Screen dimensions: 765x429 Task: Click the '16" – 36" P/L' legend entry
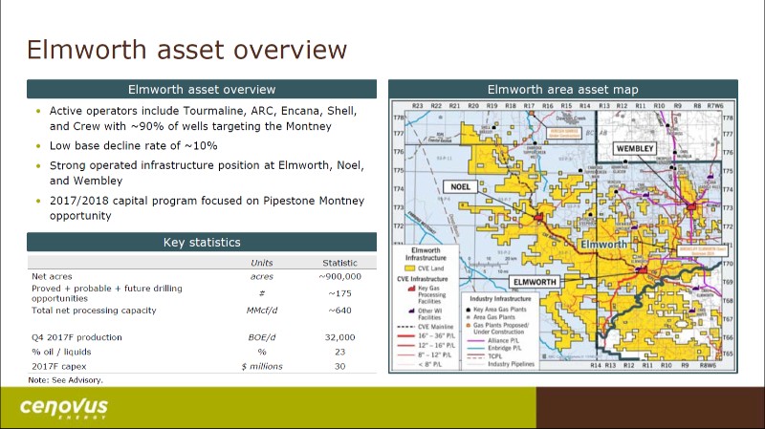[426, 336]
